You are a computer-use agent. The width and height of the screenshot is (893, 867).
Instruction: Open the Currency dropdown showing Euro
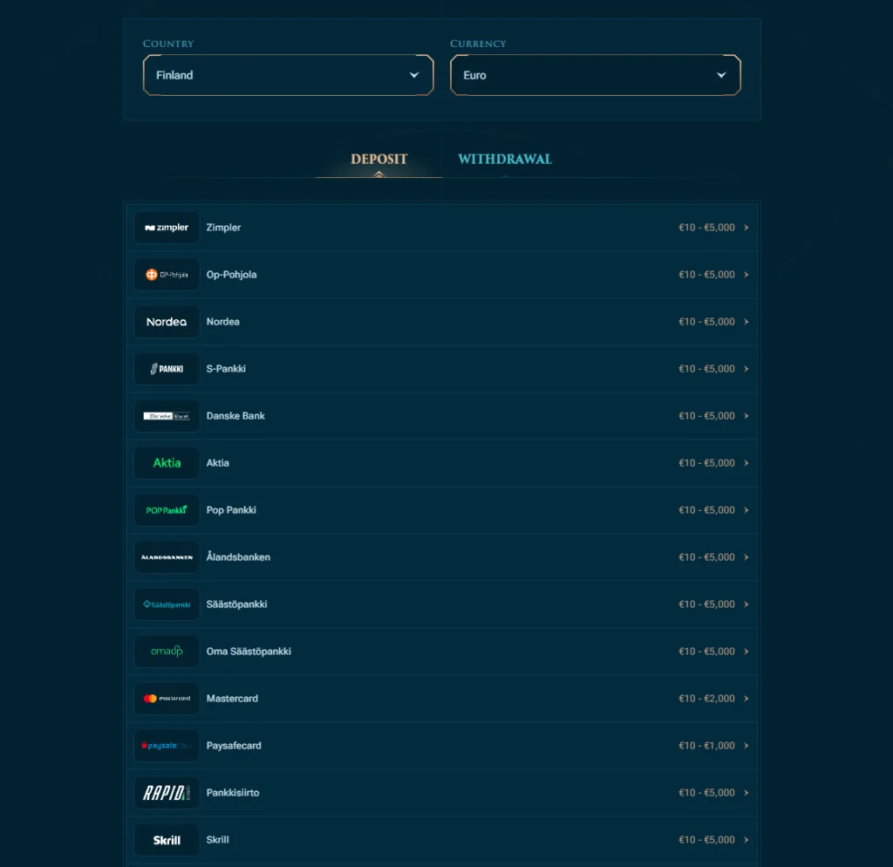pos(595,75)
